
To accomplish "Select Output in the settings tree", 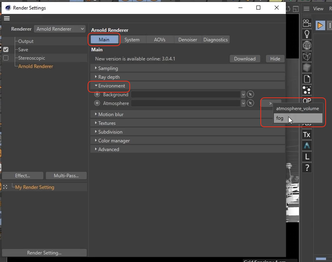I will 26,41.
